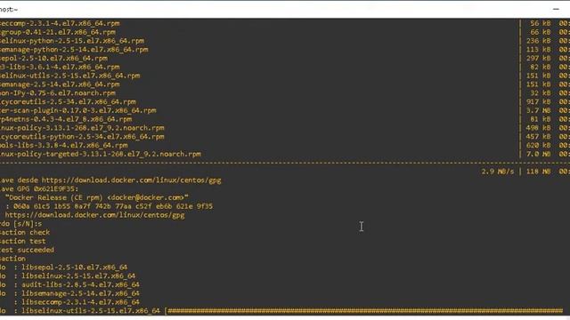Click the 498 kB size value
This screenshot has height=320, width=570.
tap(538, 128)
